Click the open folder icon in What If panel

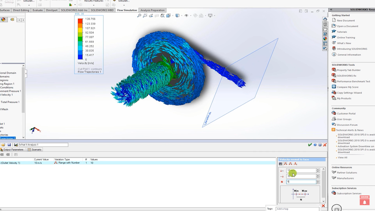[x=3, y=145]
